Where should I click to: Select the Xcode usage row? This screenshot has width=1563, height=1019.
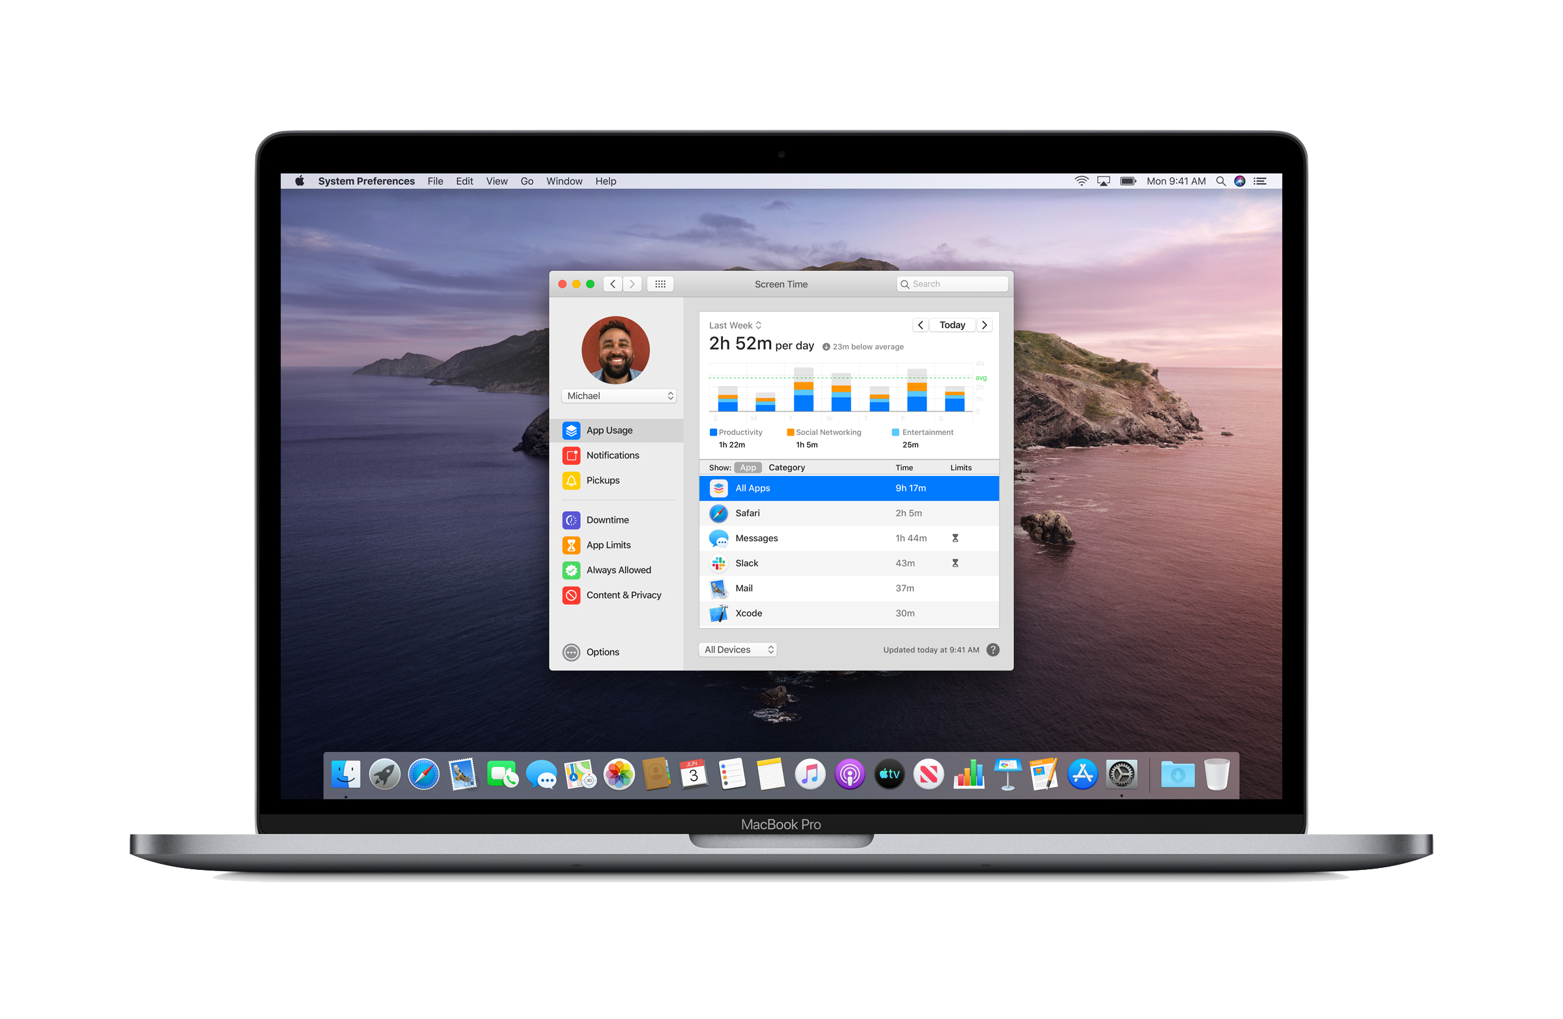click(849, 613)
